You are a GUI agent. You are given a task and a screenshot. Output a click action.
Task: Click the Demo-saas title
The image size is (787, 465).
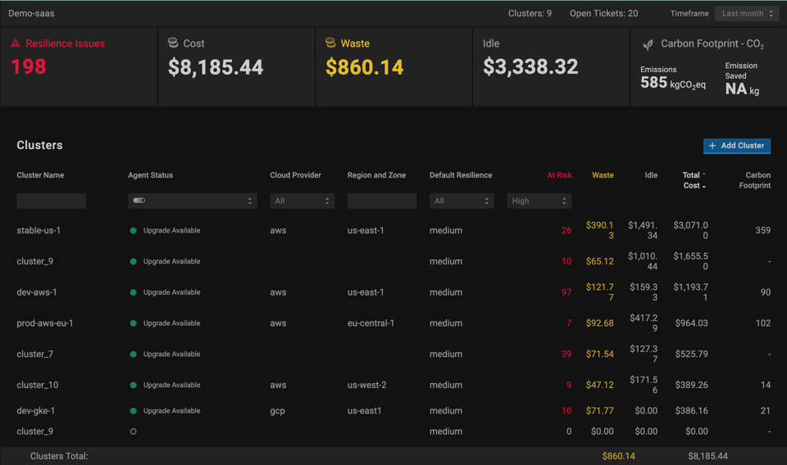click(31, 14)
